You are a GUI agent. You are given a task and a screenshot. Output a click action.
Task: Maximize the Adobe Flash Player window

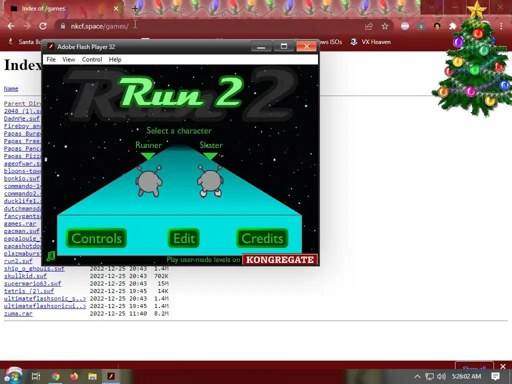click(284, 46)
